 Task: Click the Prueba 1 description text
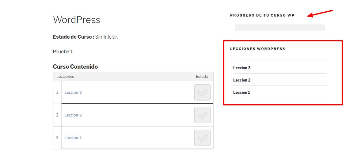tap(63, 51)
